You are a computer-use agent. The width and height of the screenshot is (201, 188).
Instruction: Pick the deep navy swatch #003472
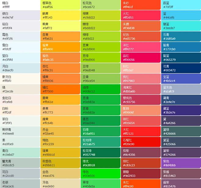point(181,68)
